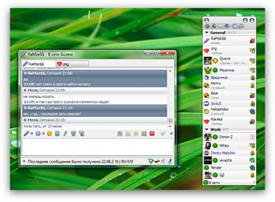Click the brown book icon in chat status bar
The width and height of the screenshot is (275, 202).
coord(157,161)
